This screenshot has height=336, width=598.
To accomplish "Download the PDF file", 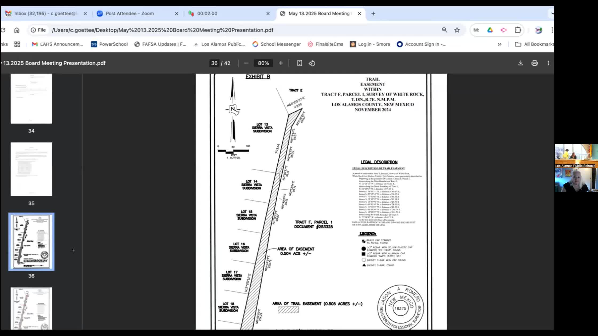I will (521, 63).
